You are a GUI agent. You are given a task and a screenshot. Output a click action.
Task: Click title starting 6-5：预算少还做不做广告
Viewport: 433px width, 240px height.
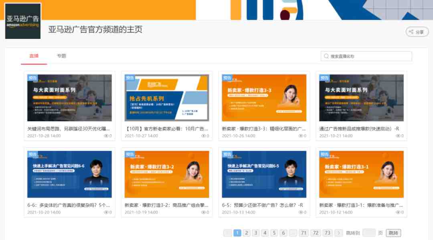coord(262,205)
